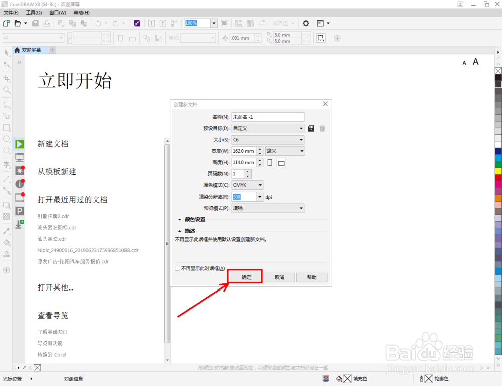
Task: Increase the 页码数 page-count spinner
Action: pyautogui.click(x=248, y=172)
